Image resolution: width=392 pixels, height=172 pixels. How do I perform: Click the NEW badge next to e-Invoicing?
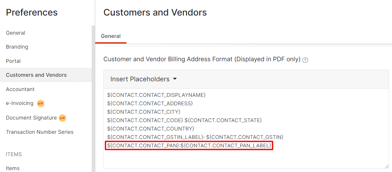[x=40, y=104]
